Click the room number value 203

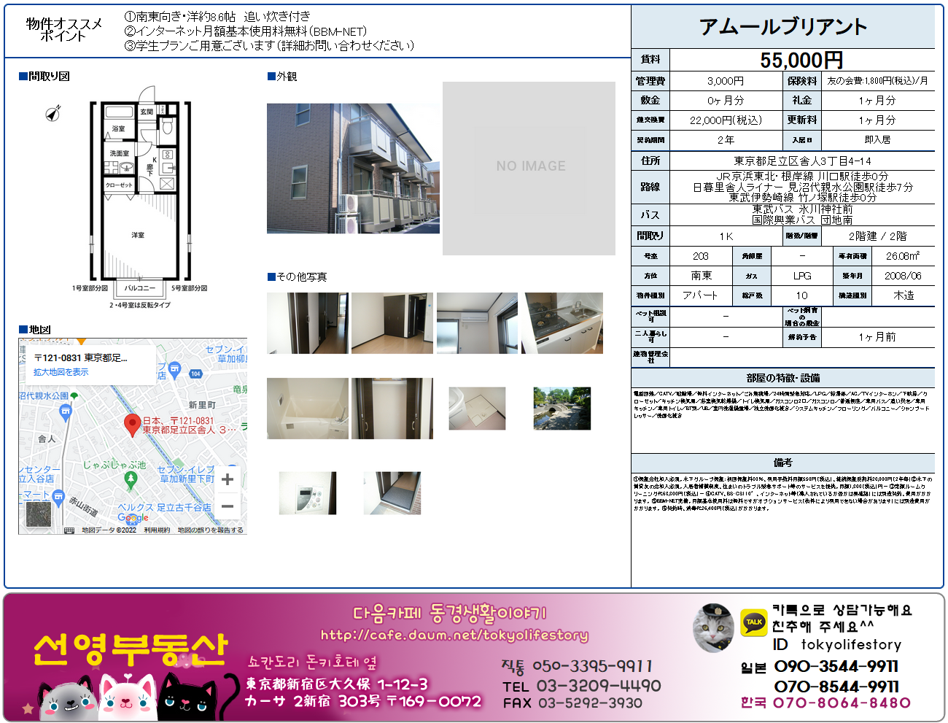(x=701, y=256)
